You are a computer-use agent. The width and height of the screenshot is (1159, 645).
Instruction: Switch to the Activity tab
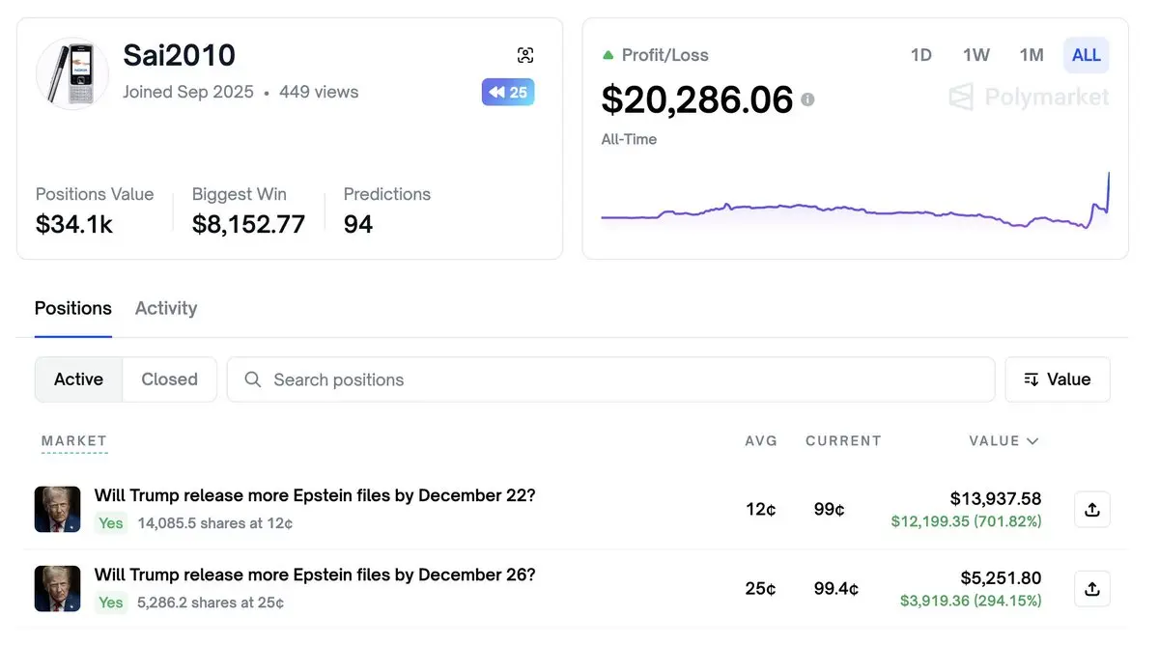tap(166, 309)
